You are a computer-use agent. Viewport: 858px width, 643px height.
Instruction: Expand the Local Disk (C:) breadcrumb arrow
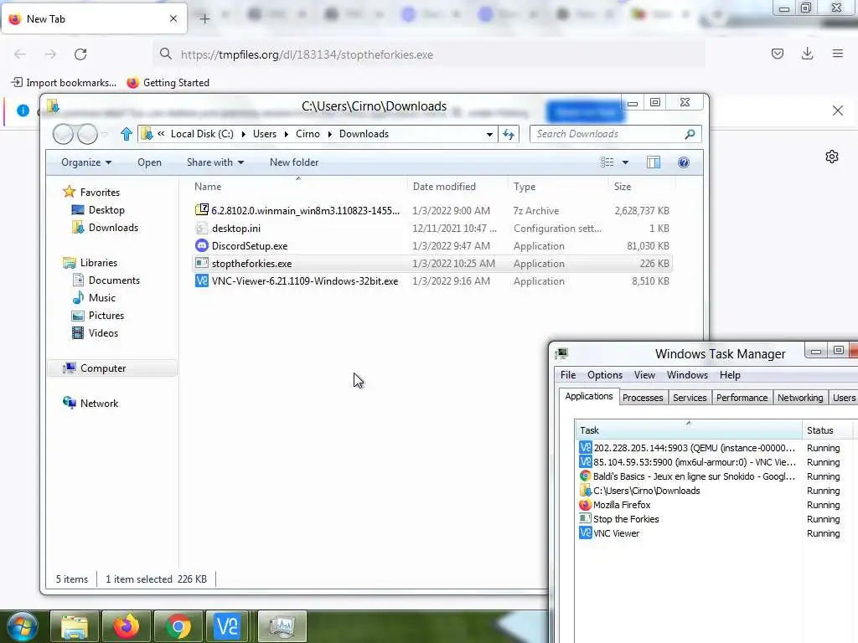coord(244,135)
